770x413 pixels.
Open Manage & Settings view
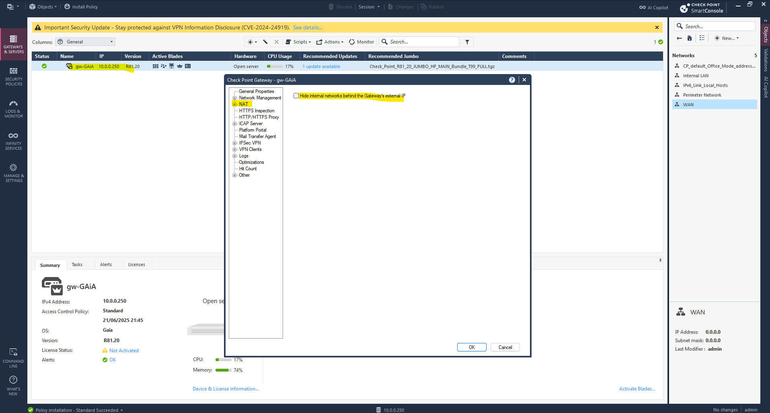coord(14,173)
